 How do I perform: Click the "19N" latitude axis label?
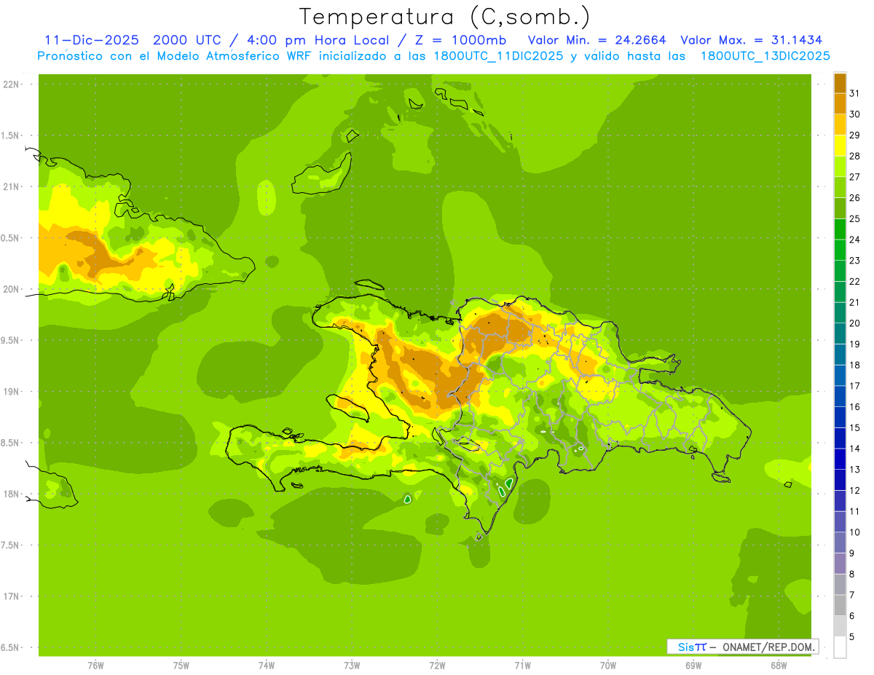click(x=11, y=392)
